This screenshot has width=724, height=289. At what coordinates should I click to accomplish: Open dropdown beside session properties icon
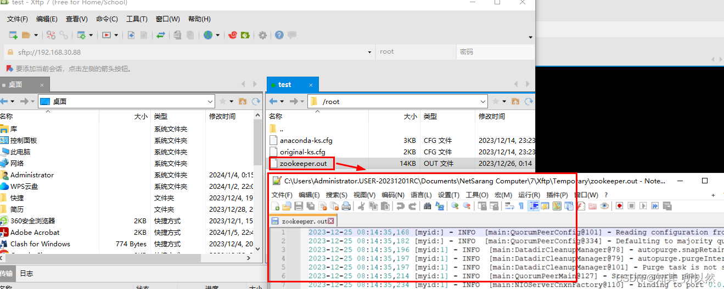91,35
